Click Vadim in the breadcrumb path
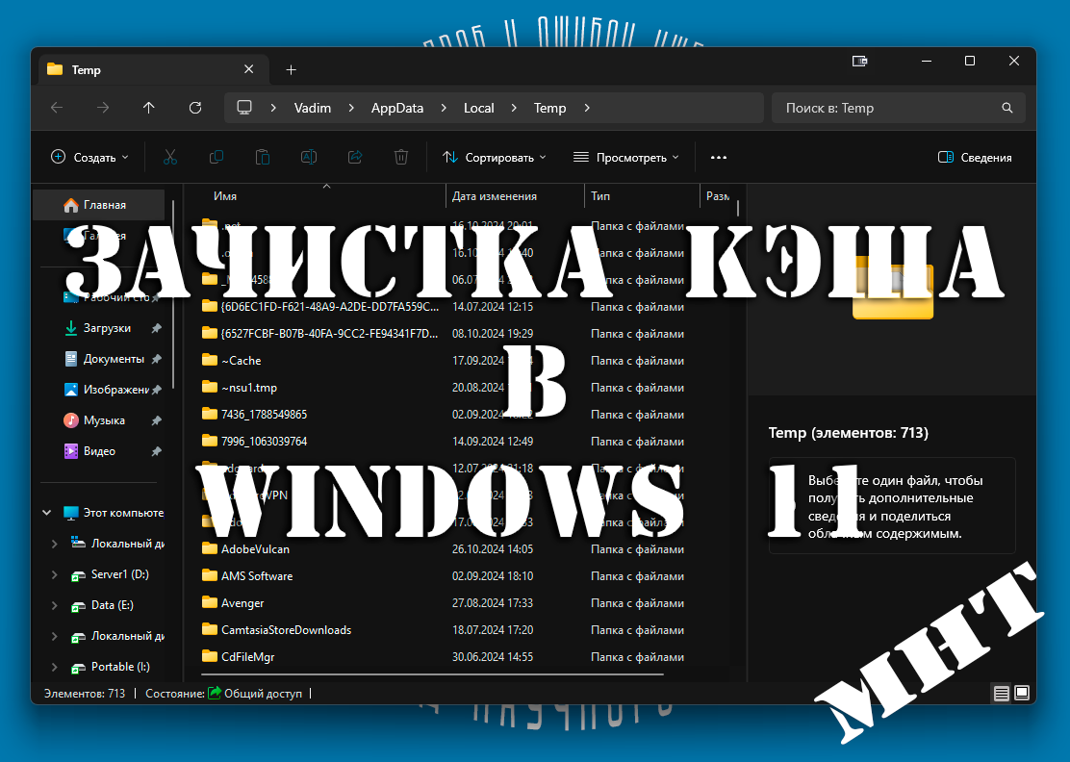 313,108
